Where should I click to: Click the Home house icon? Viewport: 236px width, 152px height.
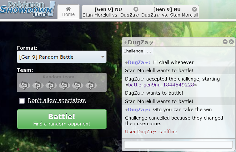pos(68,9)
